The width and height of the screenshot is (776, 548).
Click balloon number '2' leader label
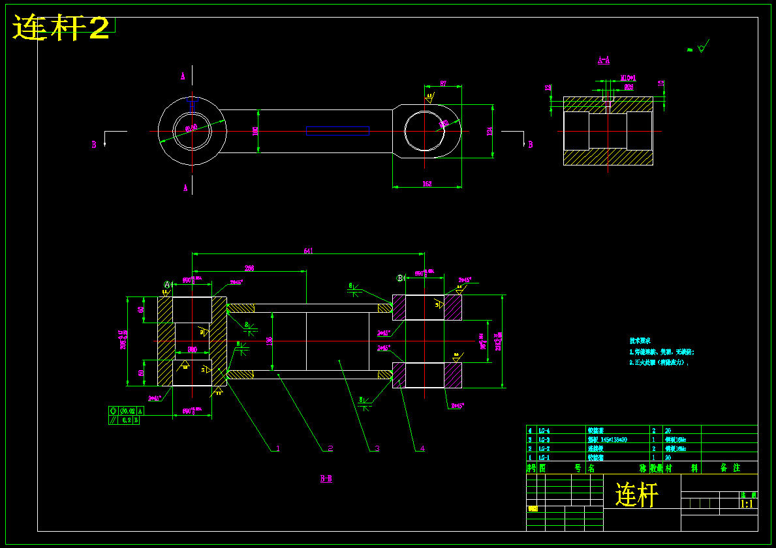pyautogui.click(x=330, y=448)
